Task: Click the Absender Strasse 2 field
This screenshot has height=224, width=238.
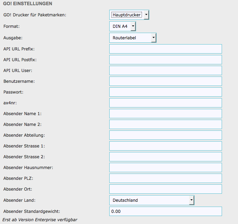Action: pos(165,157)
